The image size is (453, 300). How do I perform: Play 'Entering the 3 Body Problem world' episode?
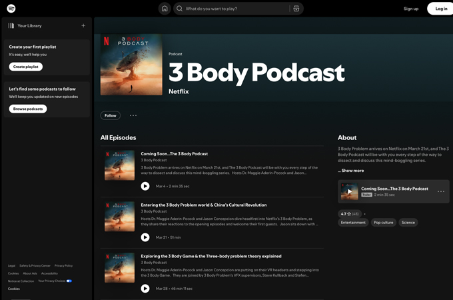tap(145, 237)
